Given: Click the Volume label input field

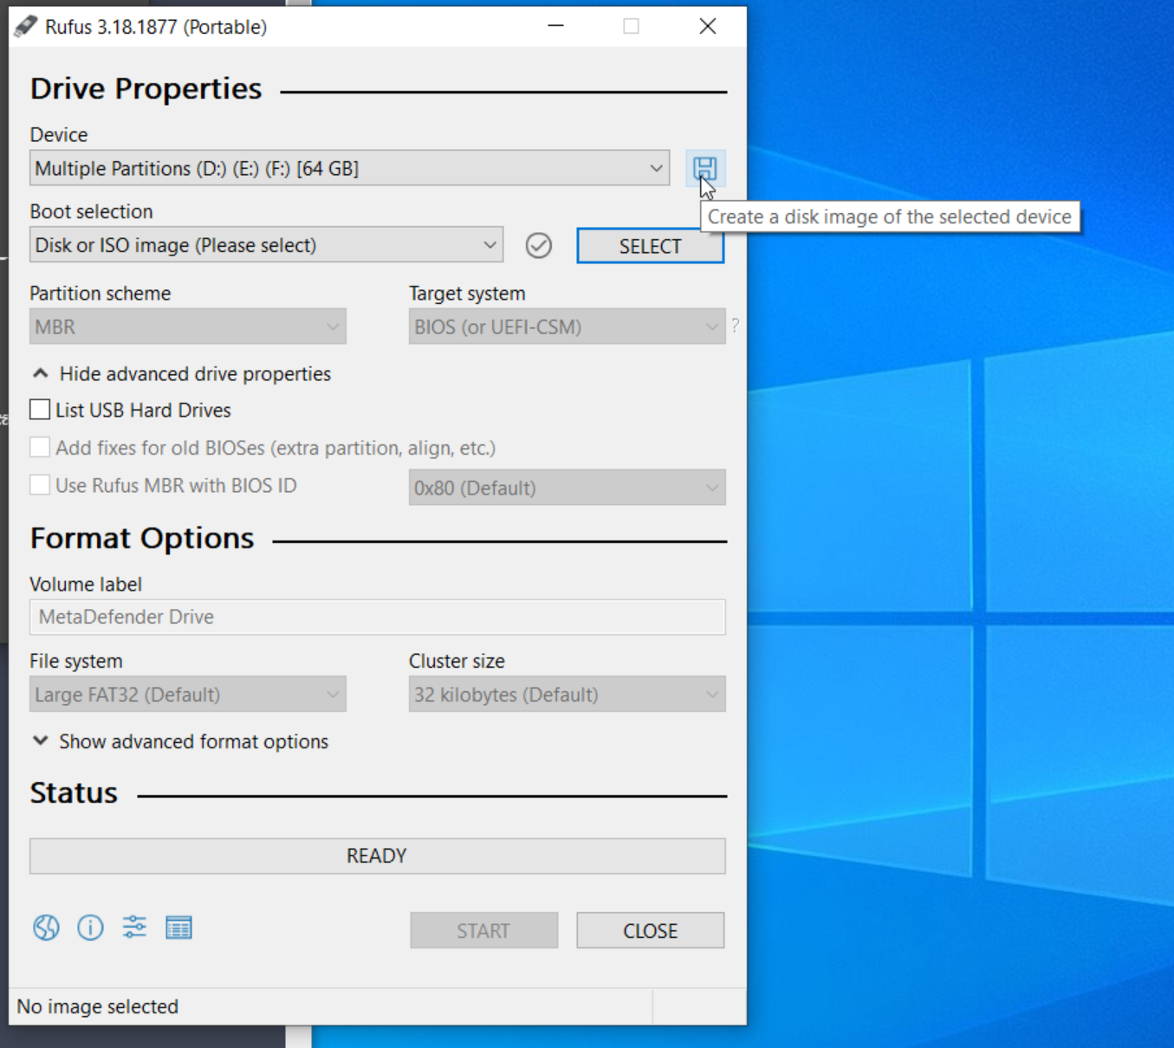Looking at the screenshot, I should click(377, 617).
